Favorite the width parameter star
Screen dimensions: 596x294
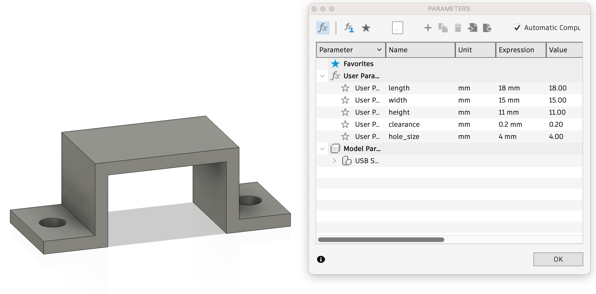point(345,100)
